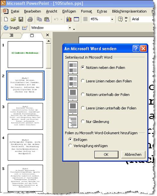
Task: Confirm with the OK button
Action: tap(106, 154)
